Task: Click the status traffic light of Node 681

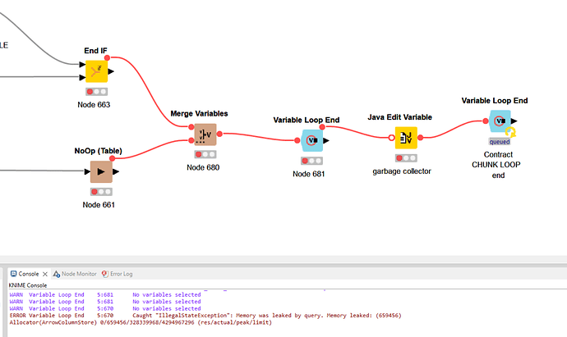Action: (x=311, y=161)
